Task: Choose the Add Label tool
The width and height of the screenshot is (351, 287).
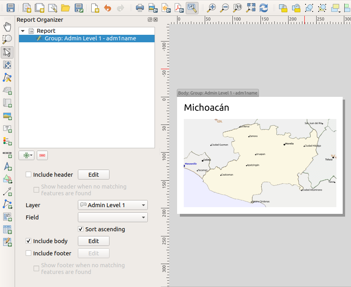Action: click(x=7, y=128)
